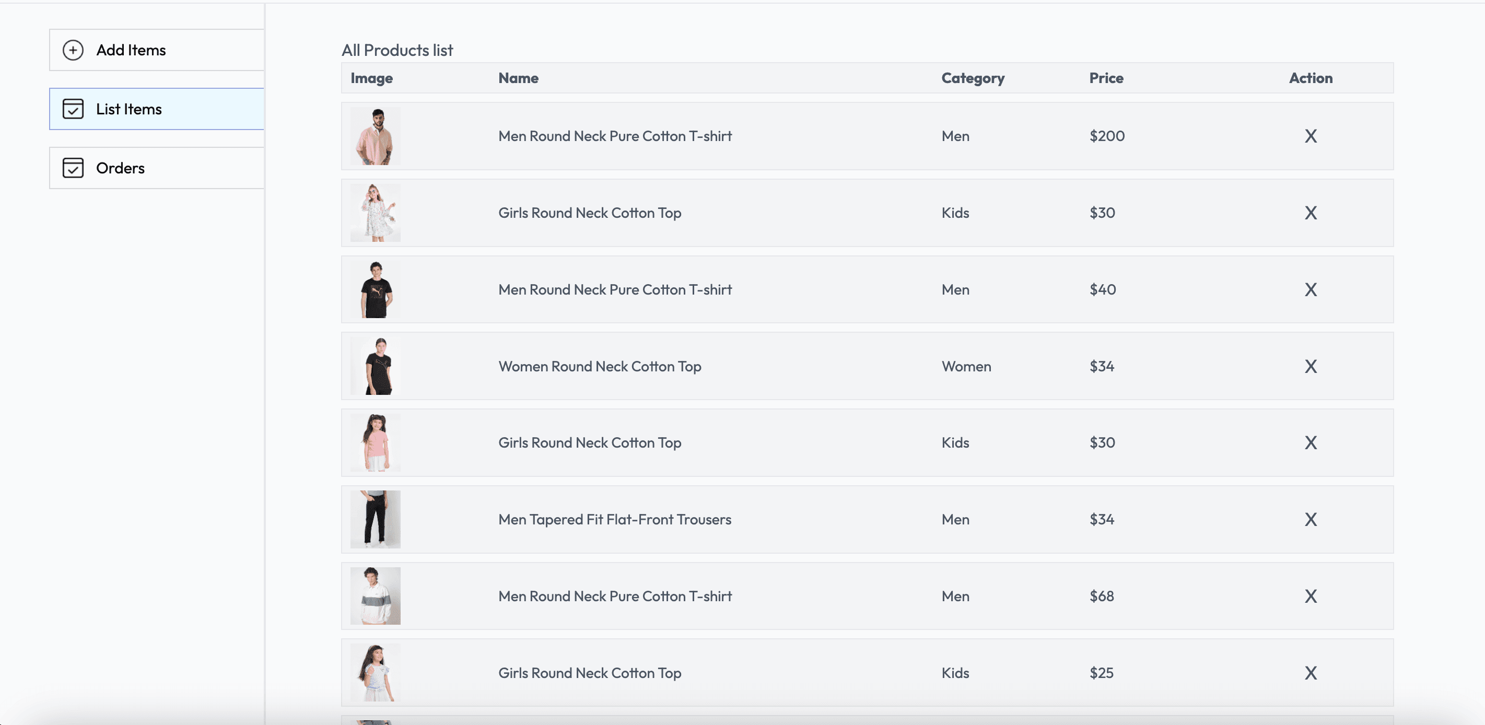The image size is (1485, 725).
Task: Delete the Women Round Neck Cotton Top entry
Action: click(x=1311, y=366)
